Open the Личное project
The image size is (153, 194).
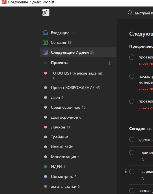(x=78, y=127)
